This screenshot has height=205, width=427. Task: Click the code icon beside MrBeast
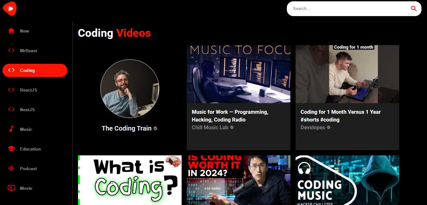click(11, 51)
